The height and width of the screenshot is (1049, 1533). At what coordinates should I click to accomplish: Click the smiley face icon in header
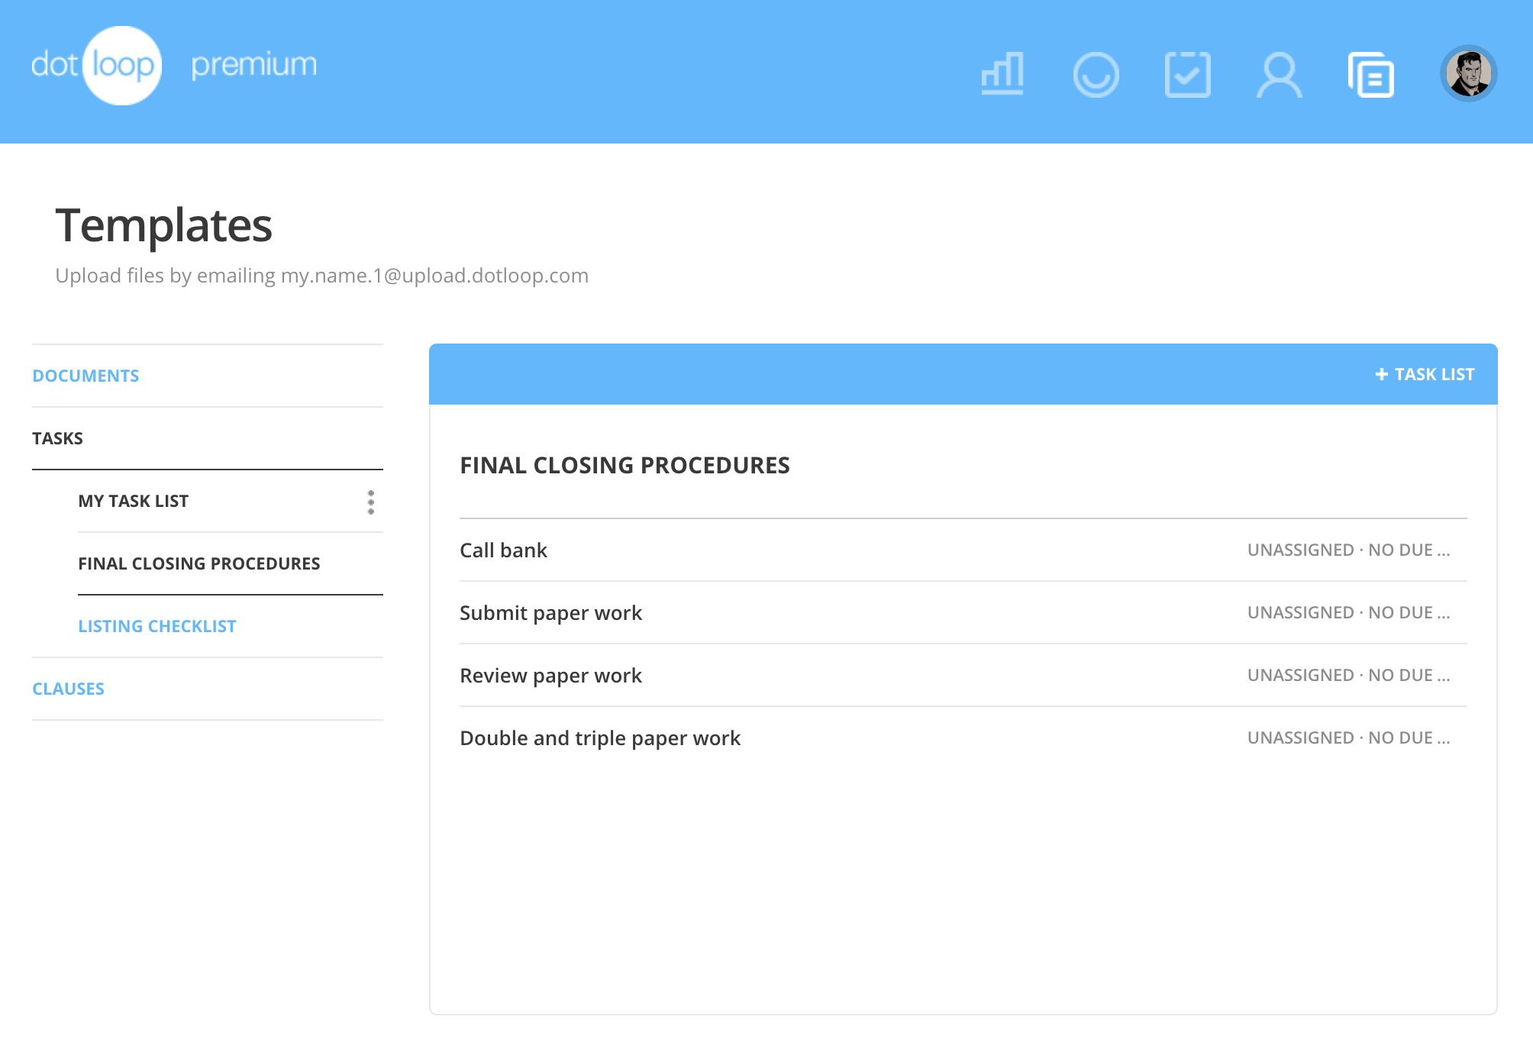point(1096,74)
